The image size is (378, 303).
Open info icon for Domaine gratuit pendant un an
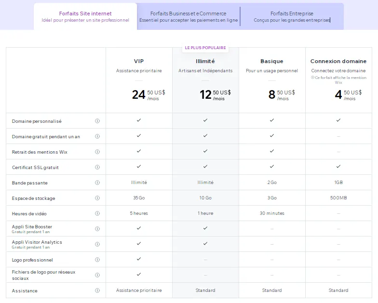pos(97,136)
